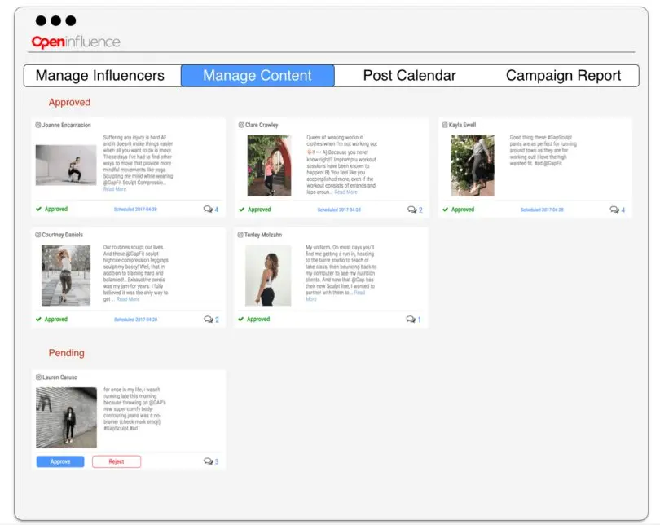Open the scheduled date link on Kayla Ewell's post

tap(541, 210)
